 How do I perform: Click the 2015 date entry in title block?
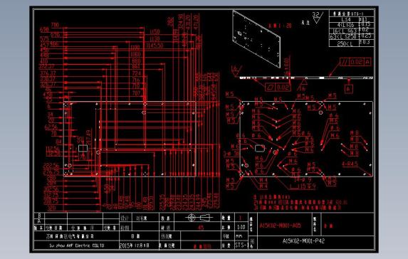click(135, 245)
